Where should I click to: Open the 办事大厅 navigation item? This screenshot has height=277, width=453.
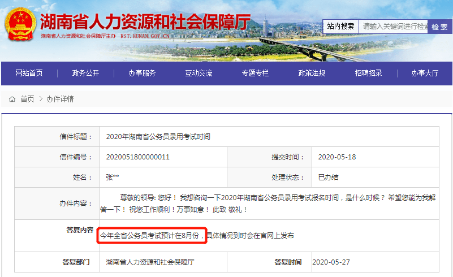coord(425,73)
